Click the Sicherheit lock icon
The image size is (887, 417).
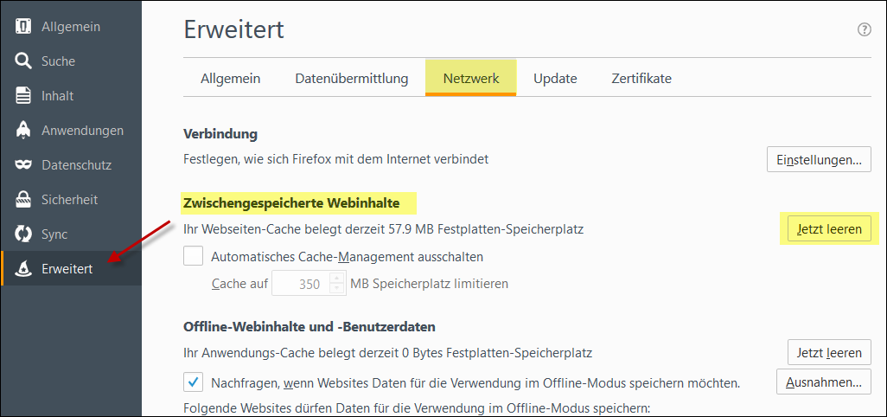click(x=23, y=199)
